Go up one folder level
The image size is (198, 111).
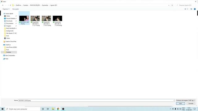tap(10, 5)
